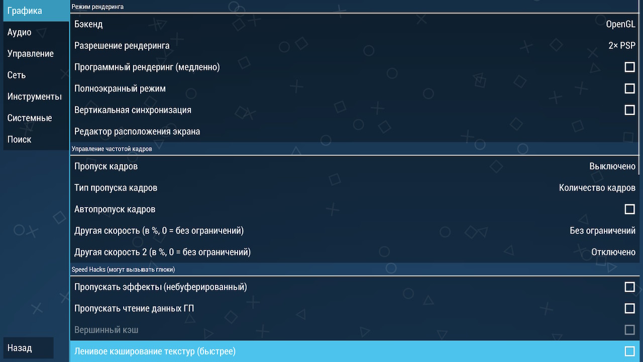The width and height of the screenshot is (643, 362).
Task: Switch to the Аудио tab
Action: tap(36, 32)
